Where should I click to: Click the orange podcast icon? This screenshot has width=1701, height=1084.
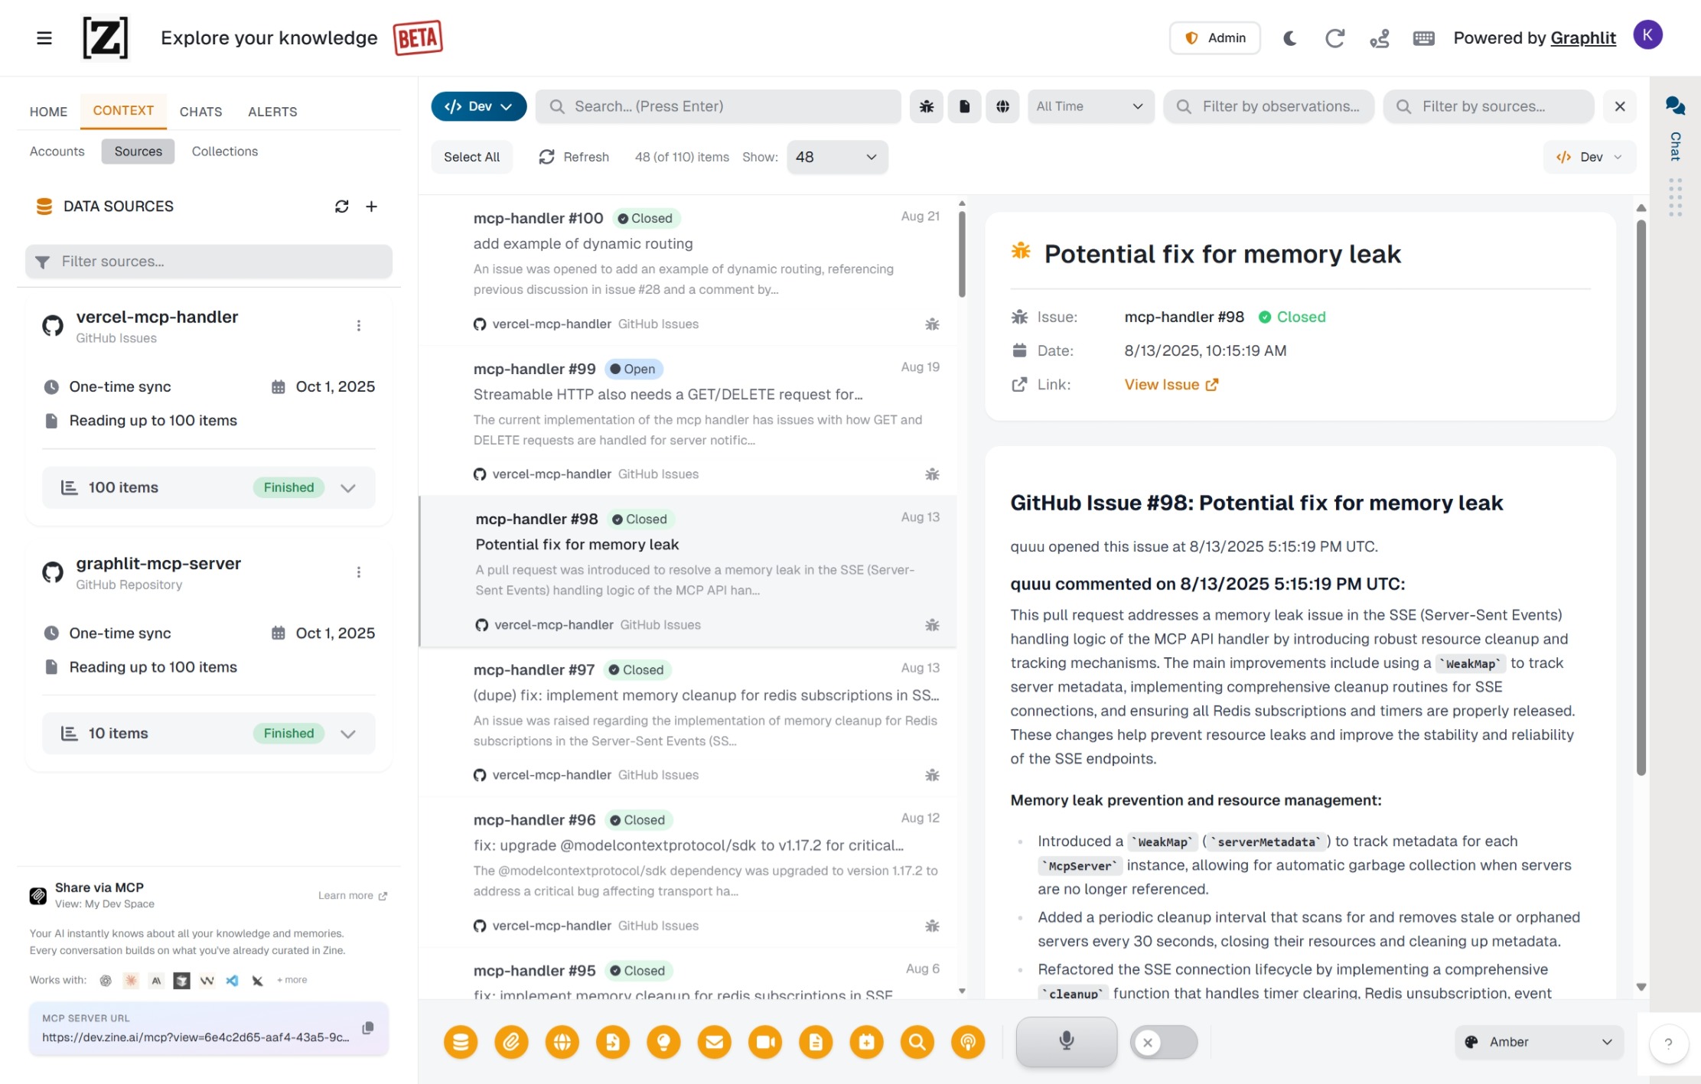tap(968, 1042)
